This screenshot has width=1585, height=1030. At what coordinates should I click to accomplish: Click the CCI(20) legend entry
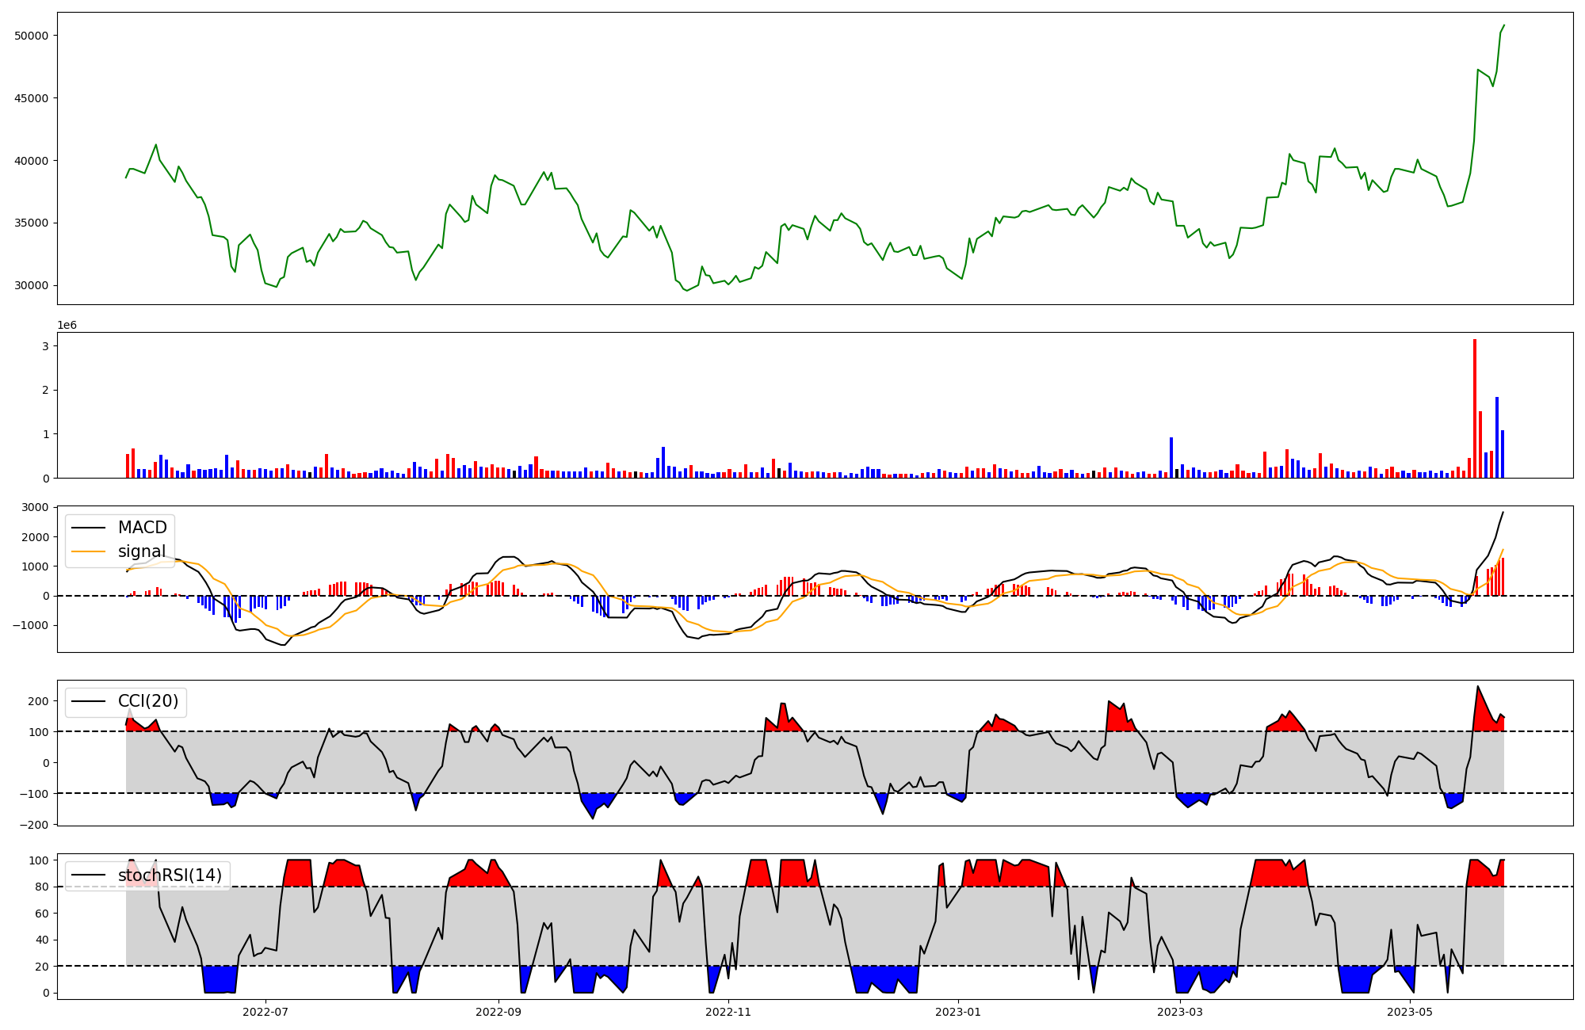click(x=147, y=701)
